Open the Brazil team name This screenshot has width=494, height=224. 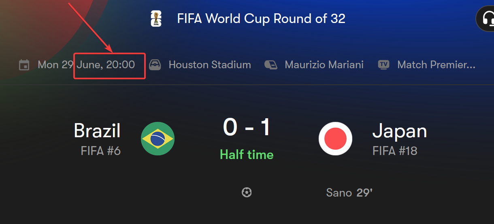coord(97,131)
